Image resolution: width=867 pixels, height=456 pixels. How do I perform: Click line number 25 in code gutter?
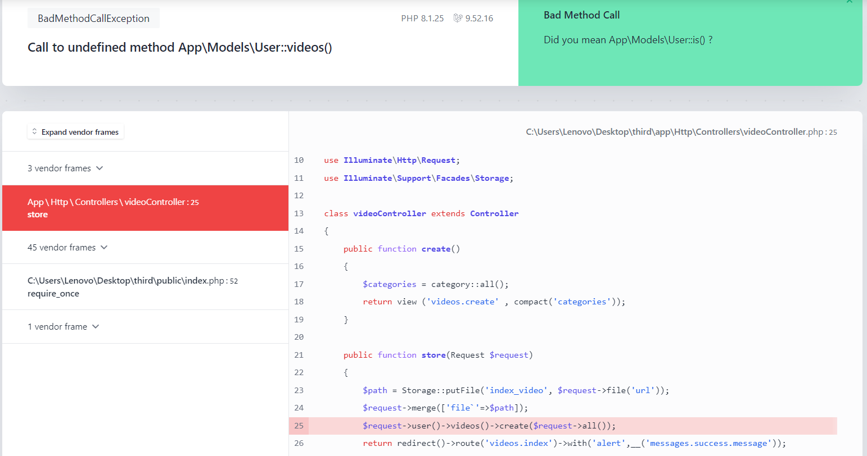[299, 426]
